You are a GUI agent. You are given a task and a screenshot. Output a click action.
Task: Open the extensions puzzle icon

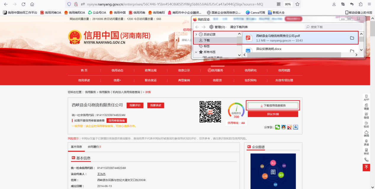(360, 4)
